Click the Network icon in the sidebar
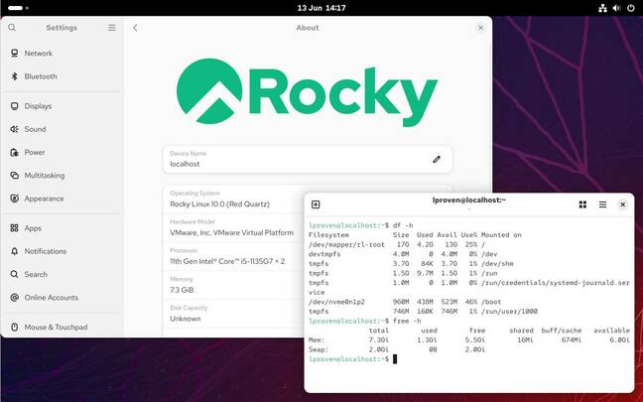 [14, 53]
